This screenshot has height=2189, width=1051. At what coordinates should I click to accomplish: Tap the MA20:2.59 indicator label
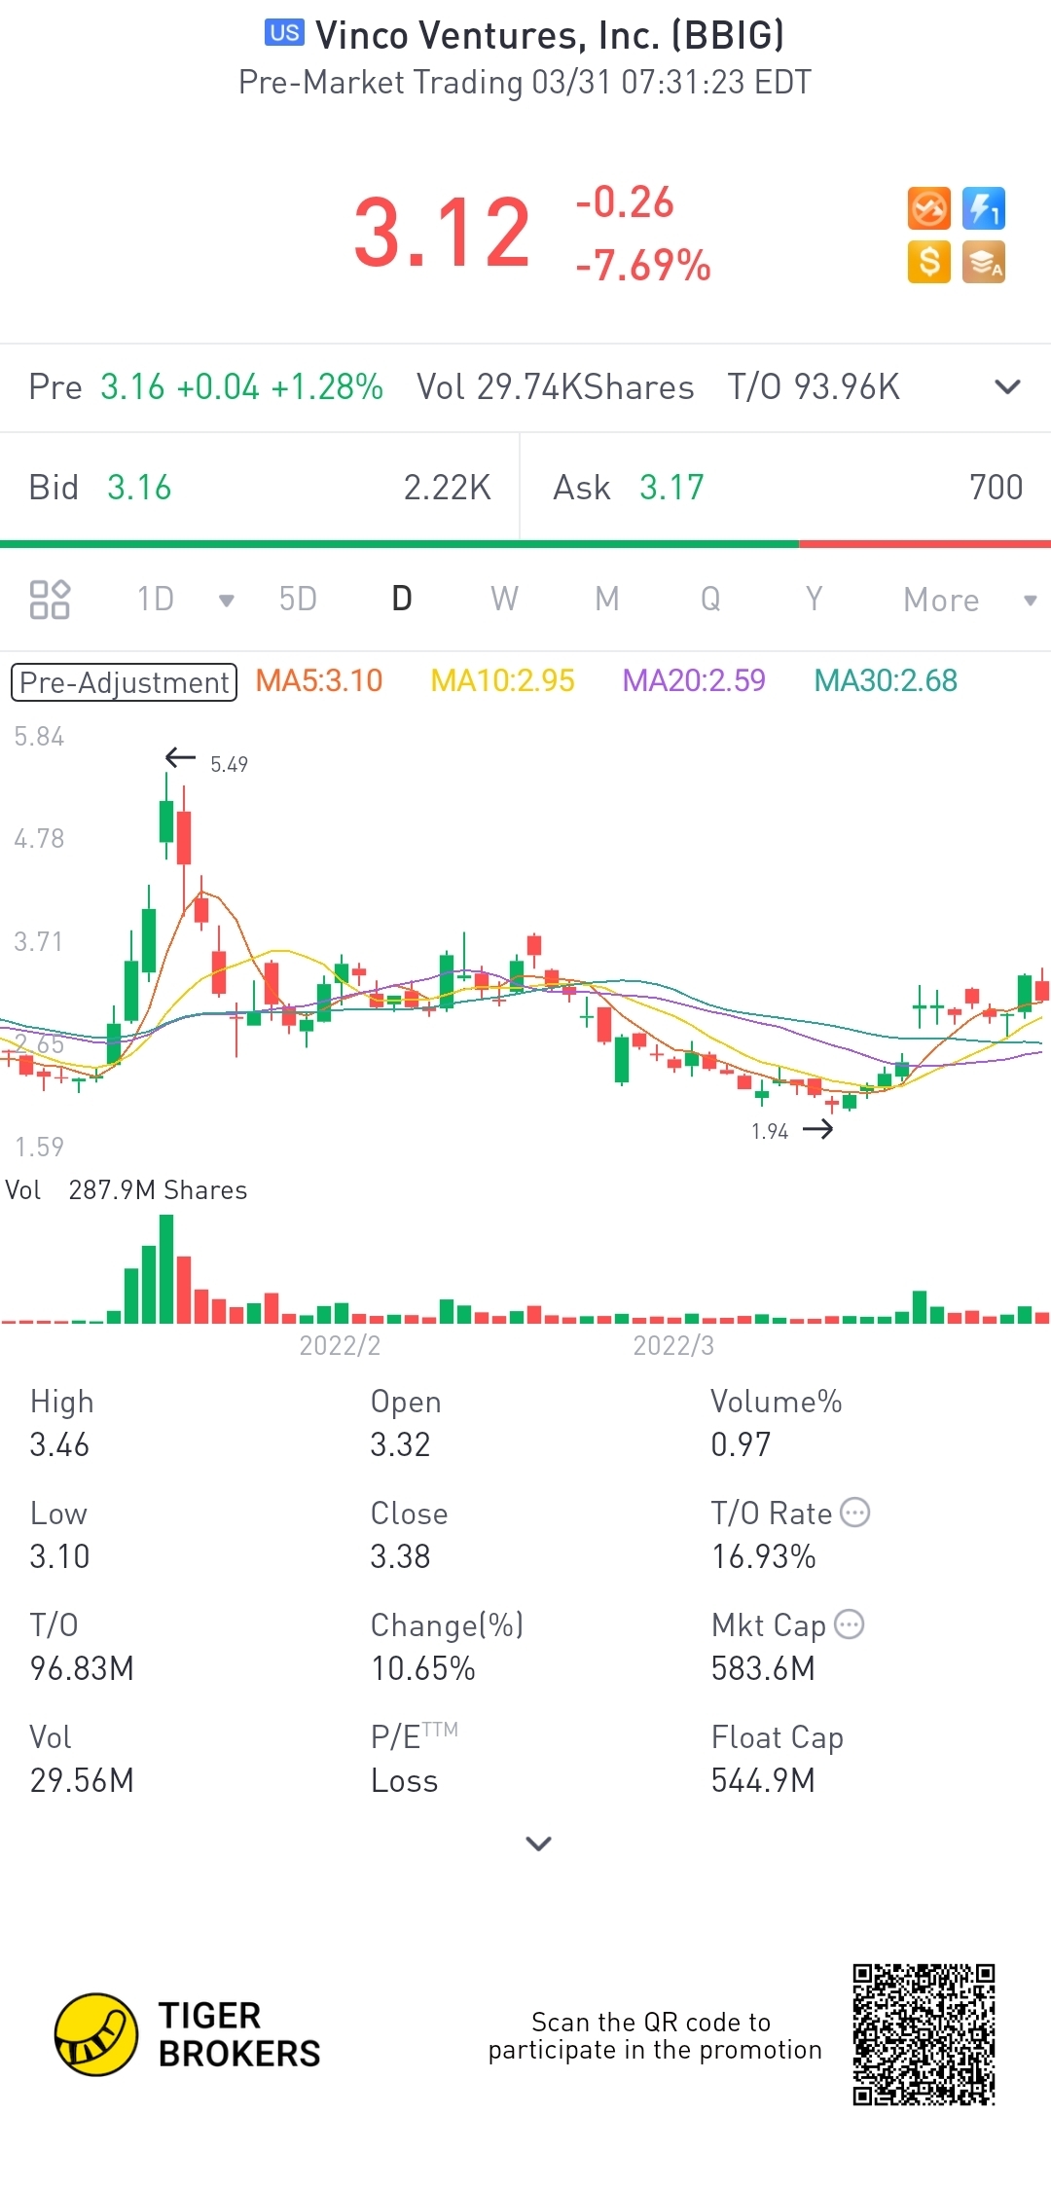(694, 680)
